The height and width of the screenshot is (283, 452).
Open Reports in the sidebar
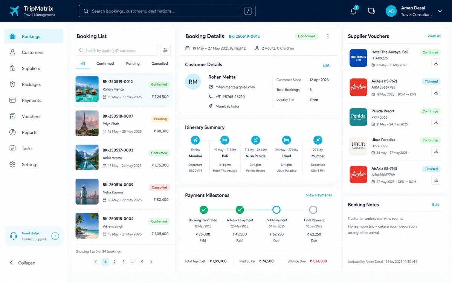(x=34, y=132)
